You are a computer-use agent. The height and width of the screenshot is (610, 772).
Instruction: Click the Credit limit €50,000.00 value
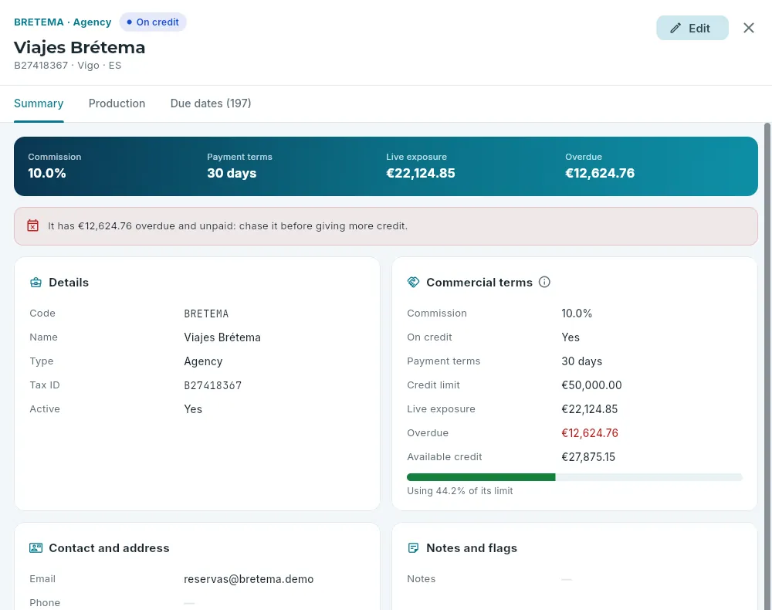point(591,385)
